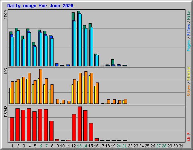Click the red KB bar for day 15
The height and width of the screenshot is (150, 193).
[x=91, y=132]
